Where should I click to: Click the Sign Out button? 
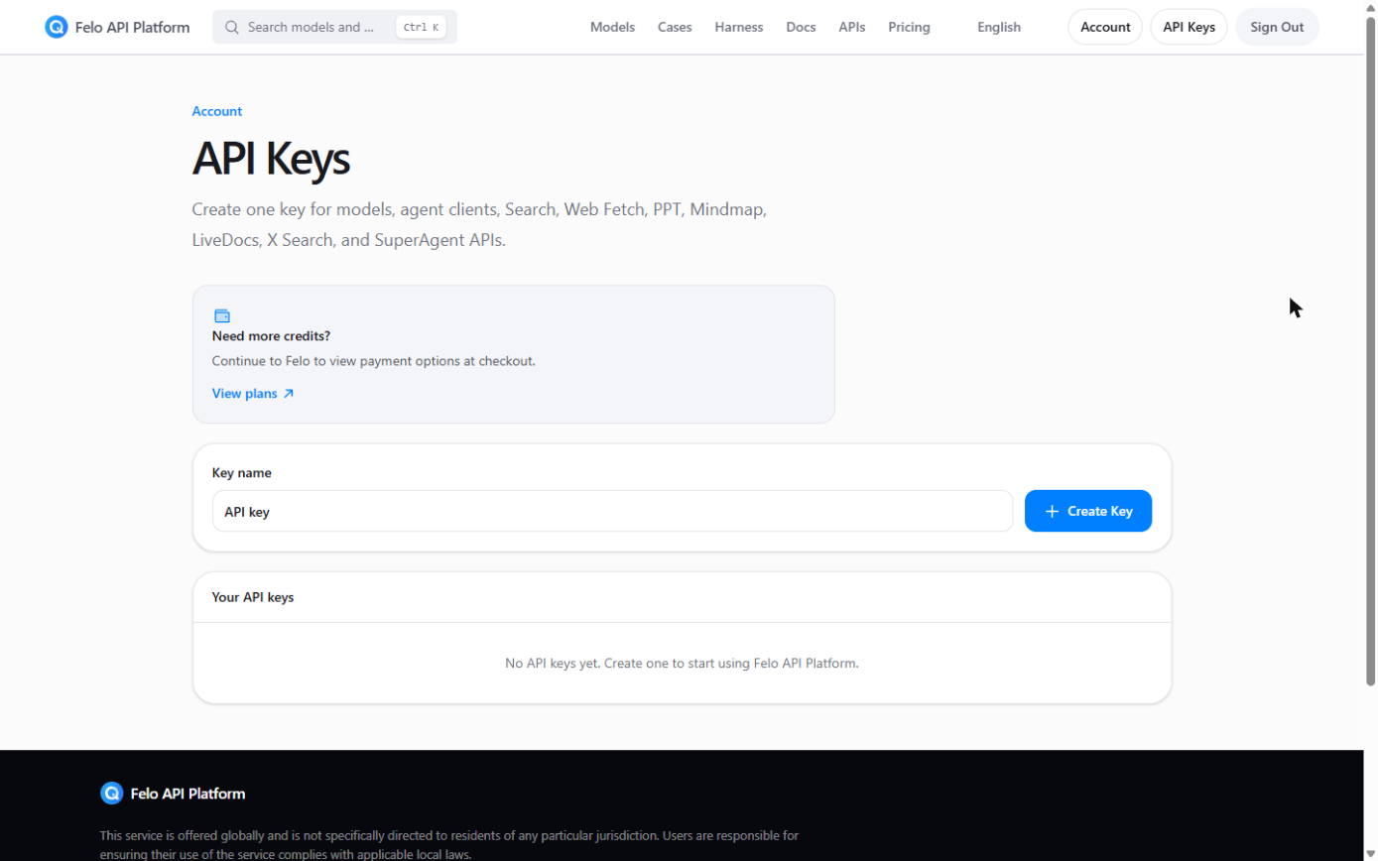[1277, 27]
